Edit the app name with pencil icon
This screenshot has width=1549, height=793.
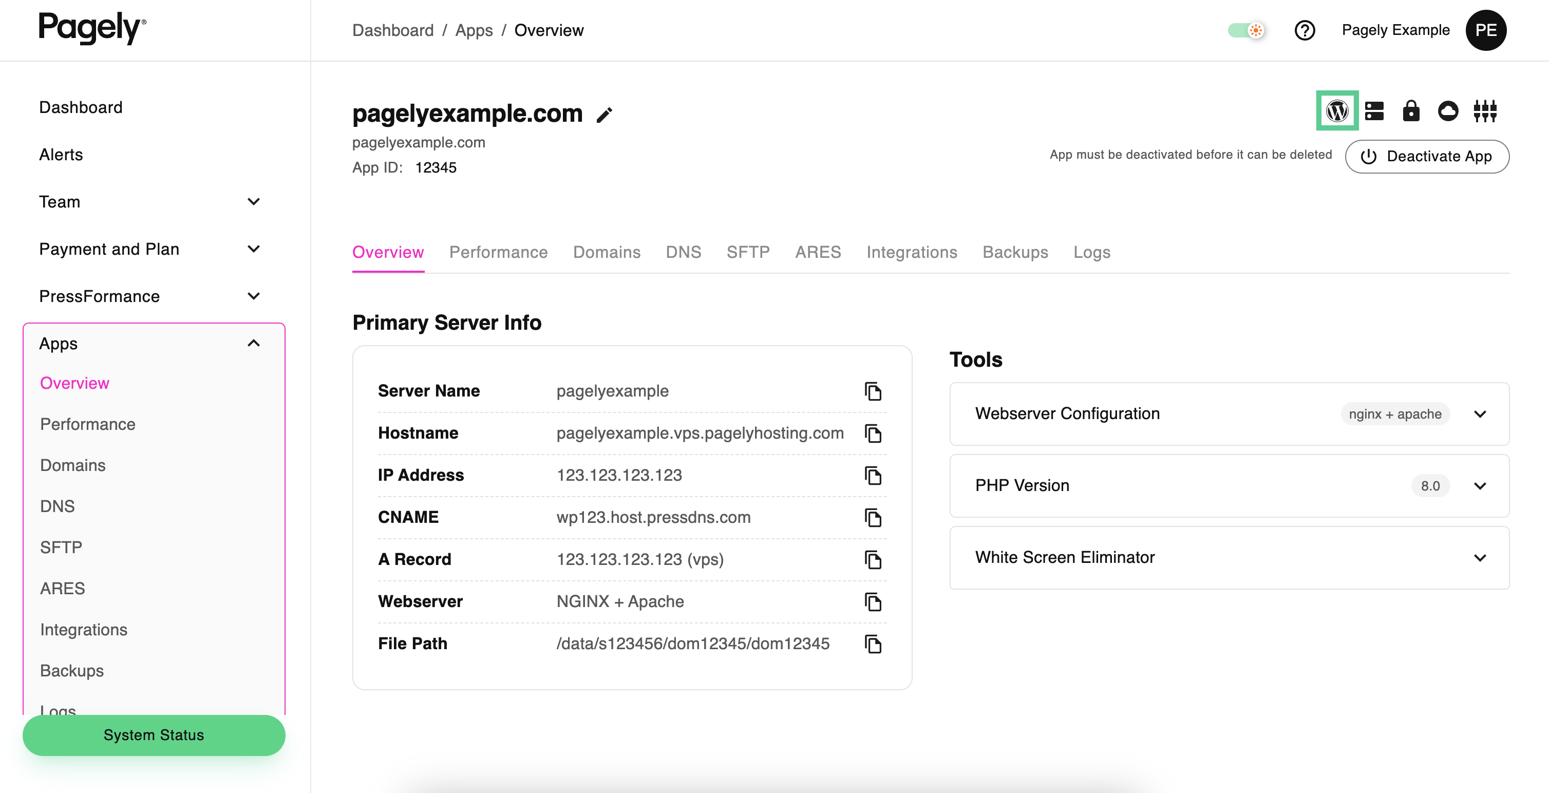pos(605,114)
